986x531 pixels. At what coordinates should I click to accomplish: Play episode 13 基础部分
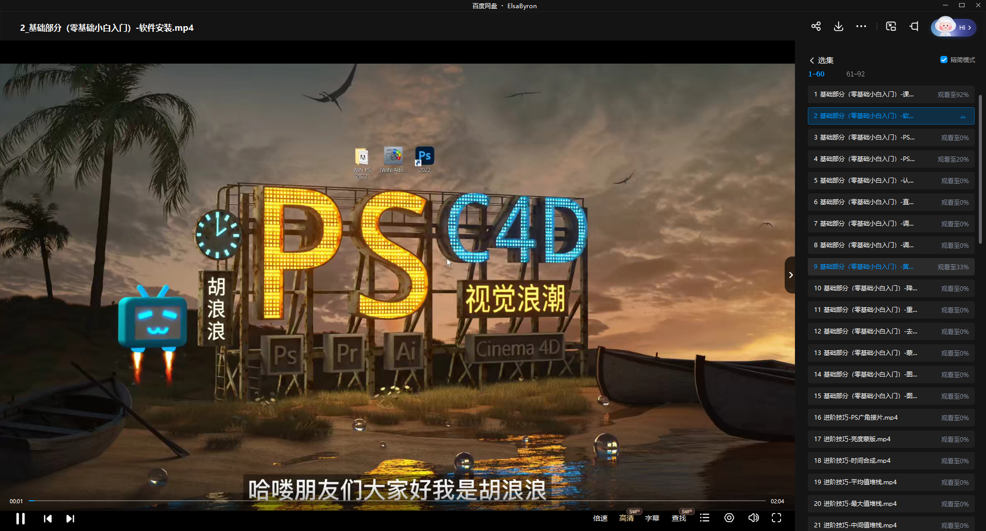click(891, 353)
